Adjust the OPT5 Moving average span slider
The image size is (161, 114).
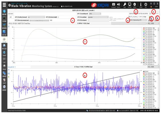click(x=39, y=20)
